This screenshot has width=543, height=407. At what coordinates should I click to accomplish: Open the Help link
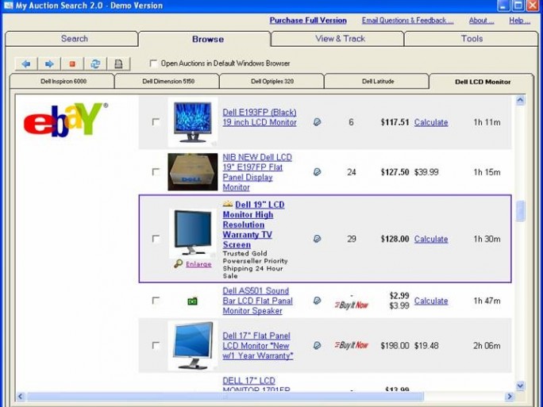click(x=519, y=21)
